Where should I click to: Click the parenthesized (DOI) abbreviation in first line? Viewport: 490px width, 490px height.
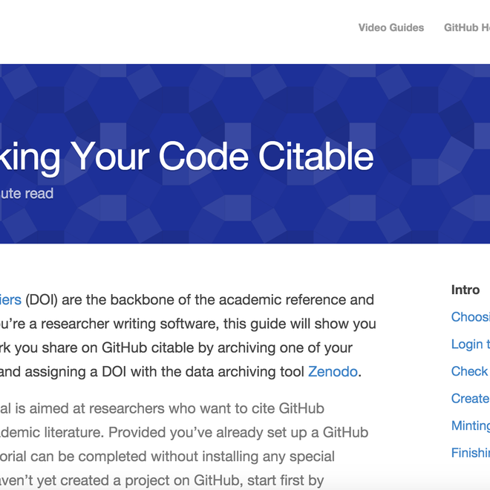click(x=45, y=300)
